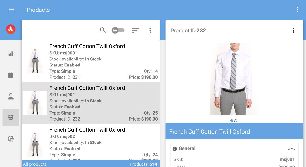Open the product list overflow menu
This screenshot has height=167, width=306.
pos(150,30)
